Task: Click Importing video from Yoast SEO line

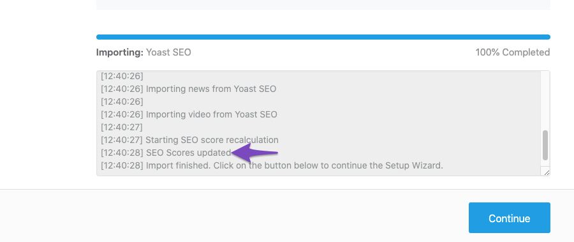Action: [189, 114]
